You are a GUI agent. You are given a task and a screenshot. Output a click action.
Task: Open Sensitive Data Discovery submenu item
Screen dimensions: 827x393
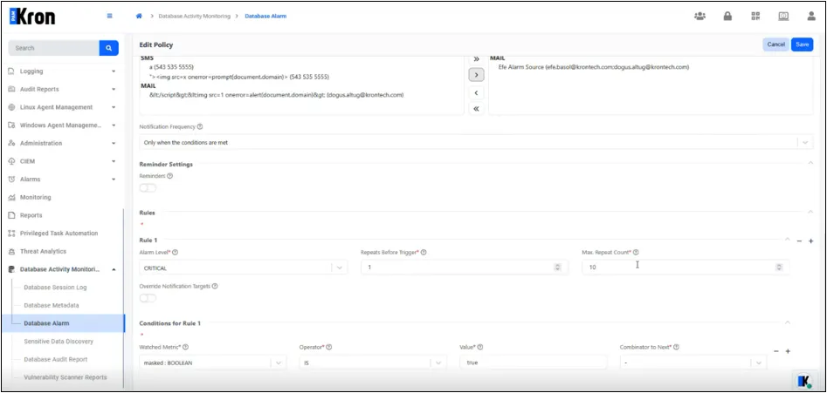click(x=59, y=342)
